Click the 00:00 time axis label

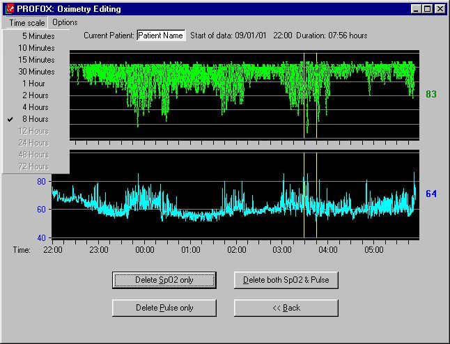pos(145,250)
